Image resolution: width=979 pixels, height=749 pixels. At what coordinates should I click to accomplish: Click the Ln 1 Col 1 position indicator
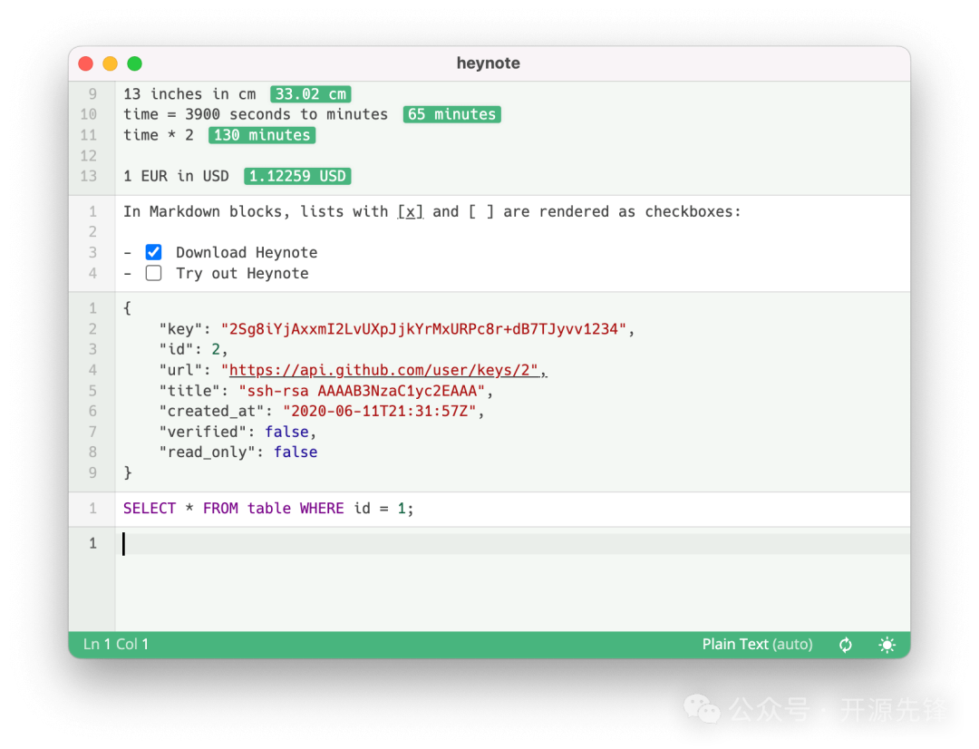116,644
